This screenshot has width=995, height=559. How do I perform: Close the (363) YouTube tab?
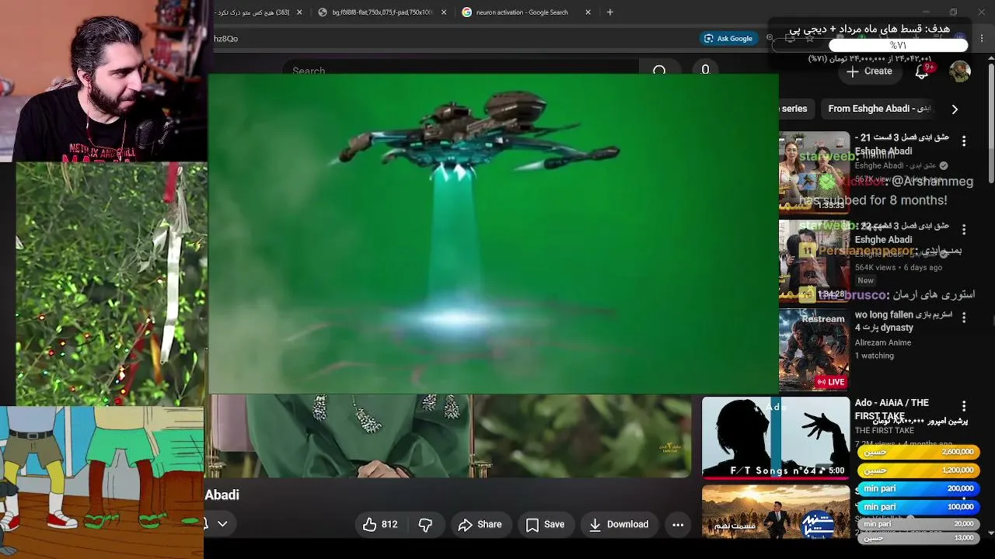coord(299,12)
